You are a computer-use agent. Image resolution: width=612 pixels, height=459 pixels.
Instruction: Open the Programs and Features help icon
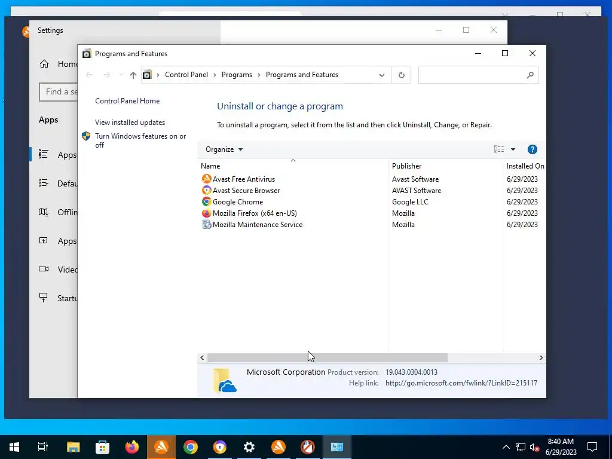[x=532, y=149]
